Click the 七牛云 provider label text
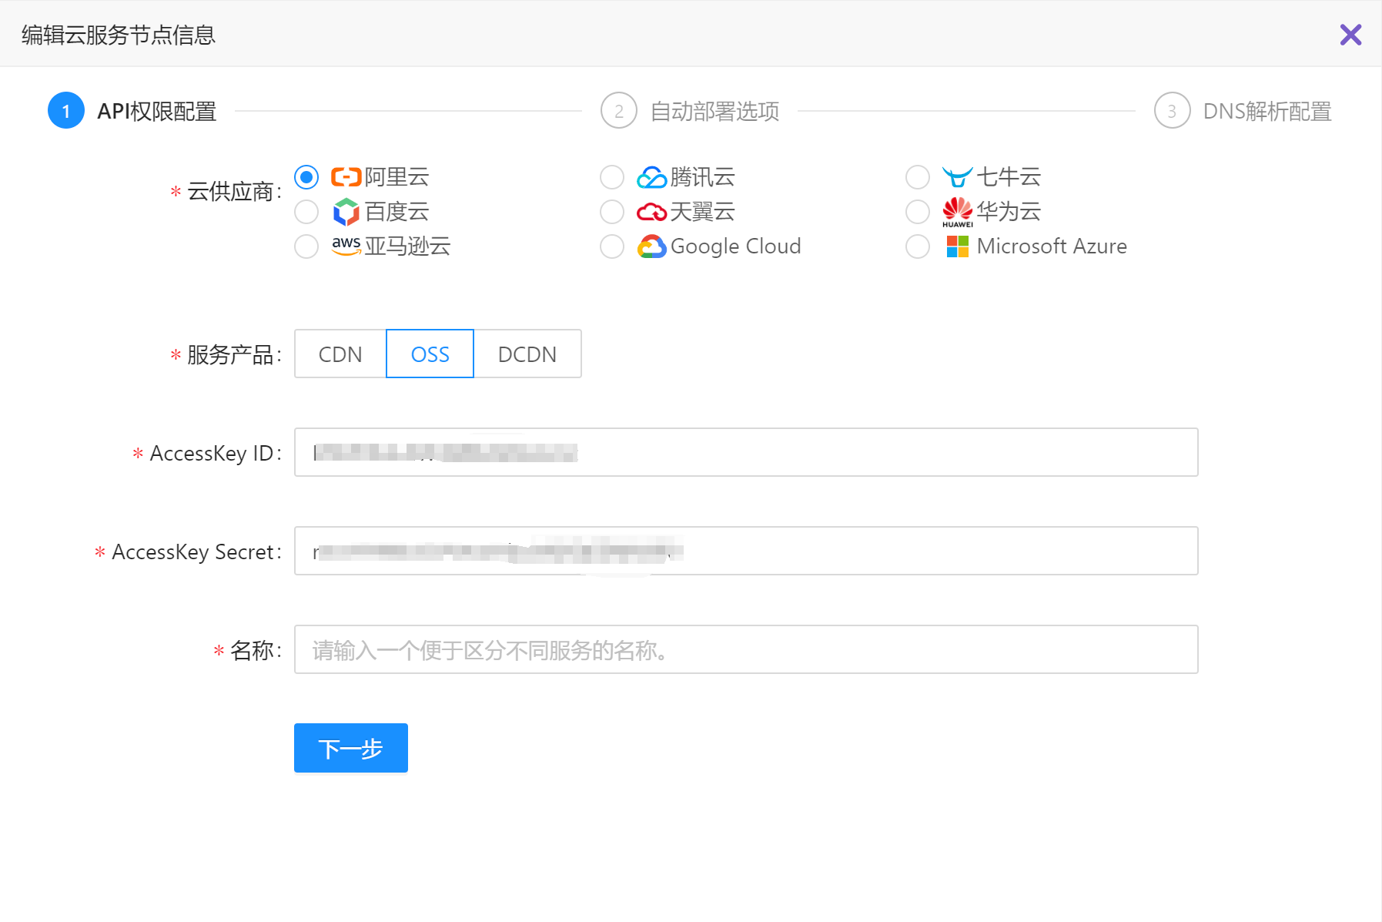Screen dimensions: 1382x922 [1009, 177]
